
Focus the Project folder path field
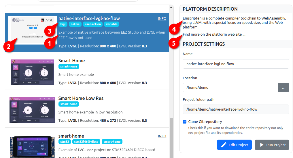tap(236, 109)
